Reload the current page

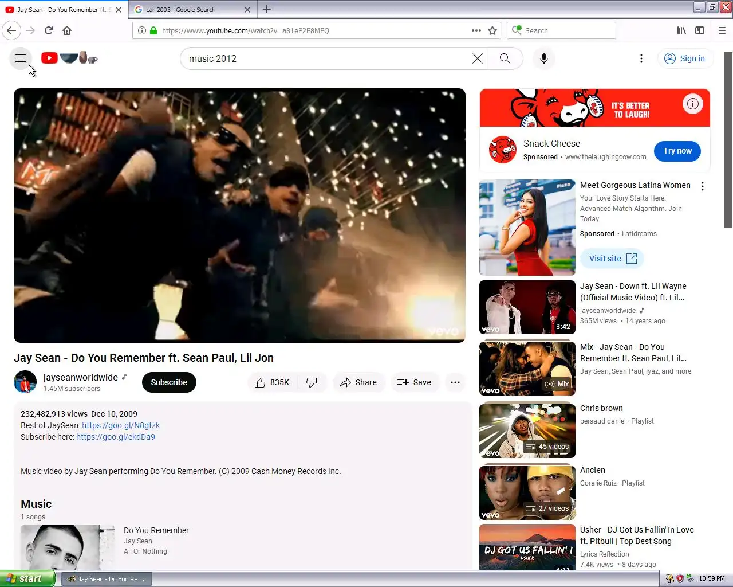pos(49,30)
